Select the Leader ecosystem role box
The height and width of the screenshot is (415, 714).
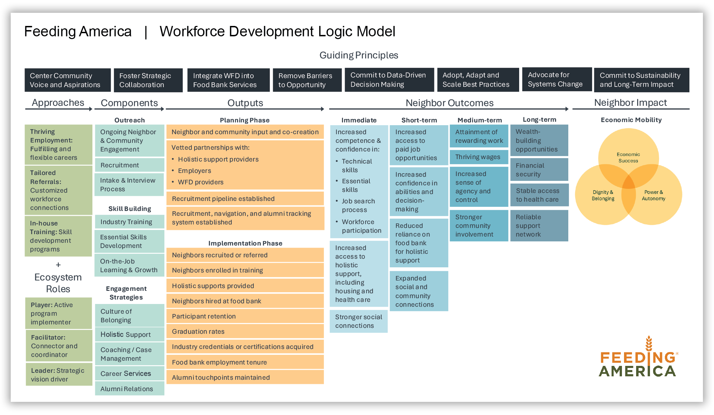click(59, 375)
